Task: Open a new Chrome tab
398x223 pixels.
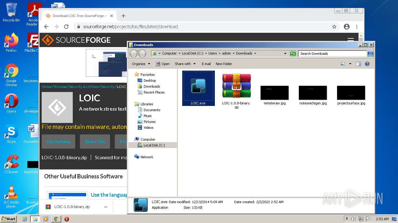Action: click(123, 16)
